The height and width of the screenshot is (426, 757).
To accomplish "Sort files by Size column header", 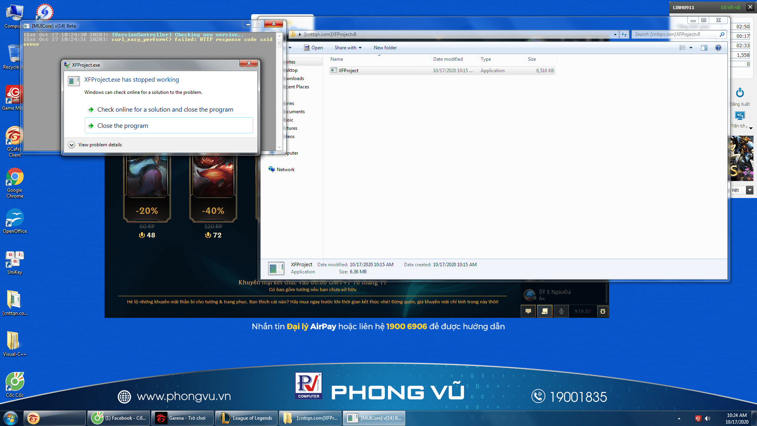I will tap(541, 59).
